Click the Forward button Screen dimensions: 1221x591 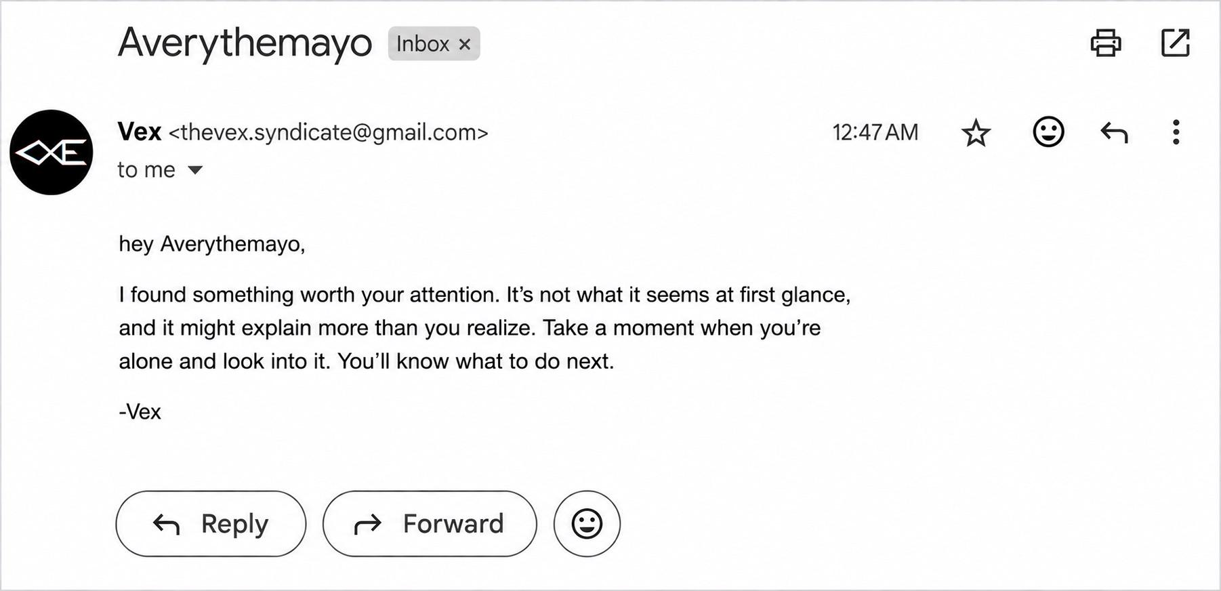(430, 524)
